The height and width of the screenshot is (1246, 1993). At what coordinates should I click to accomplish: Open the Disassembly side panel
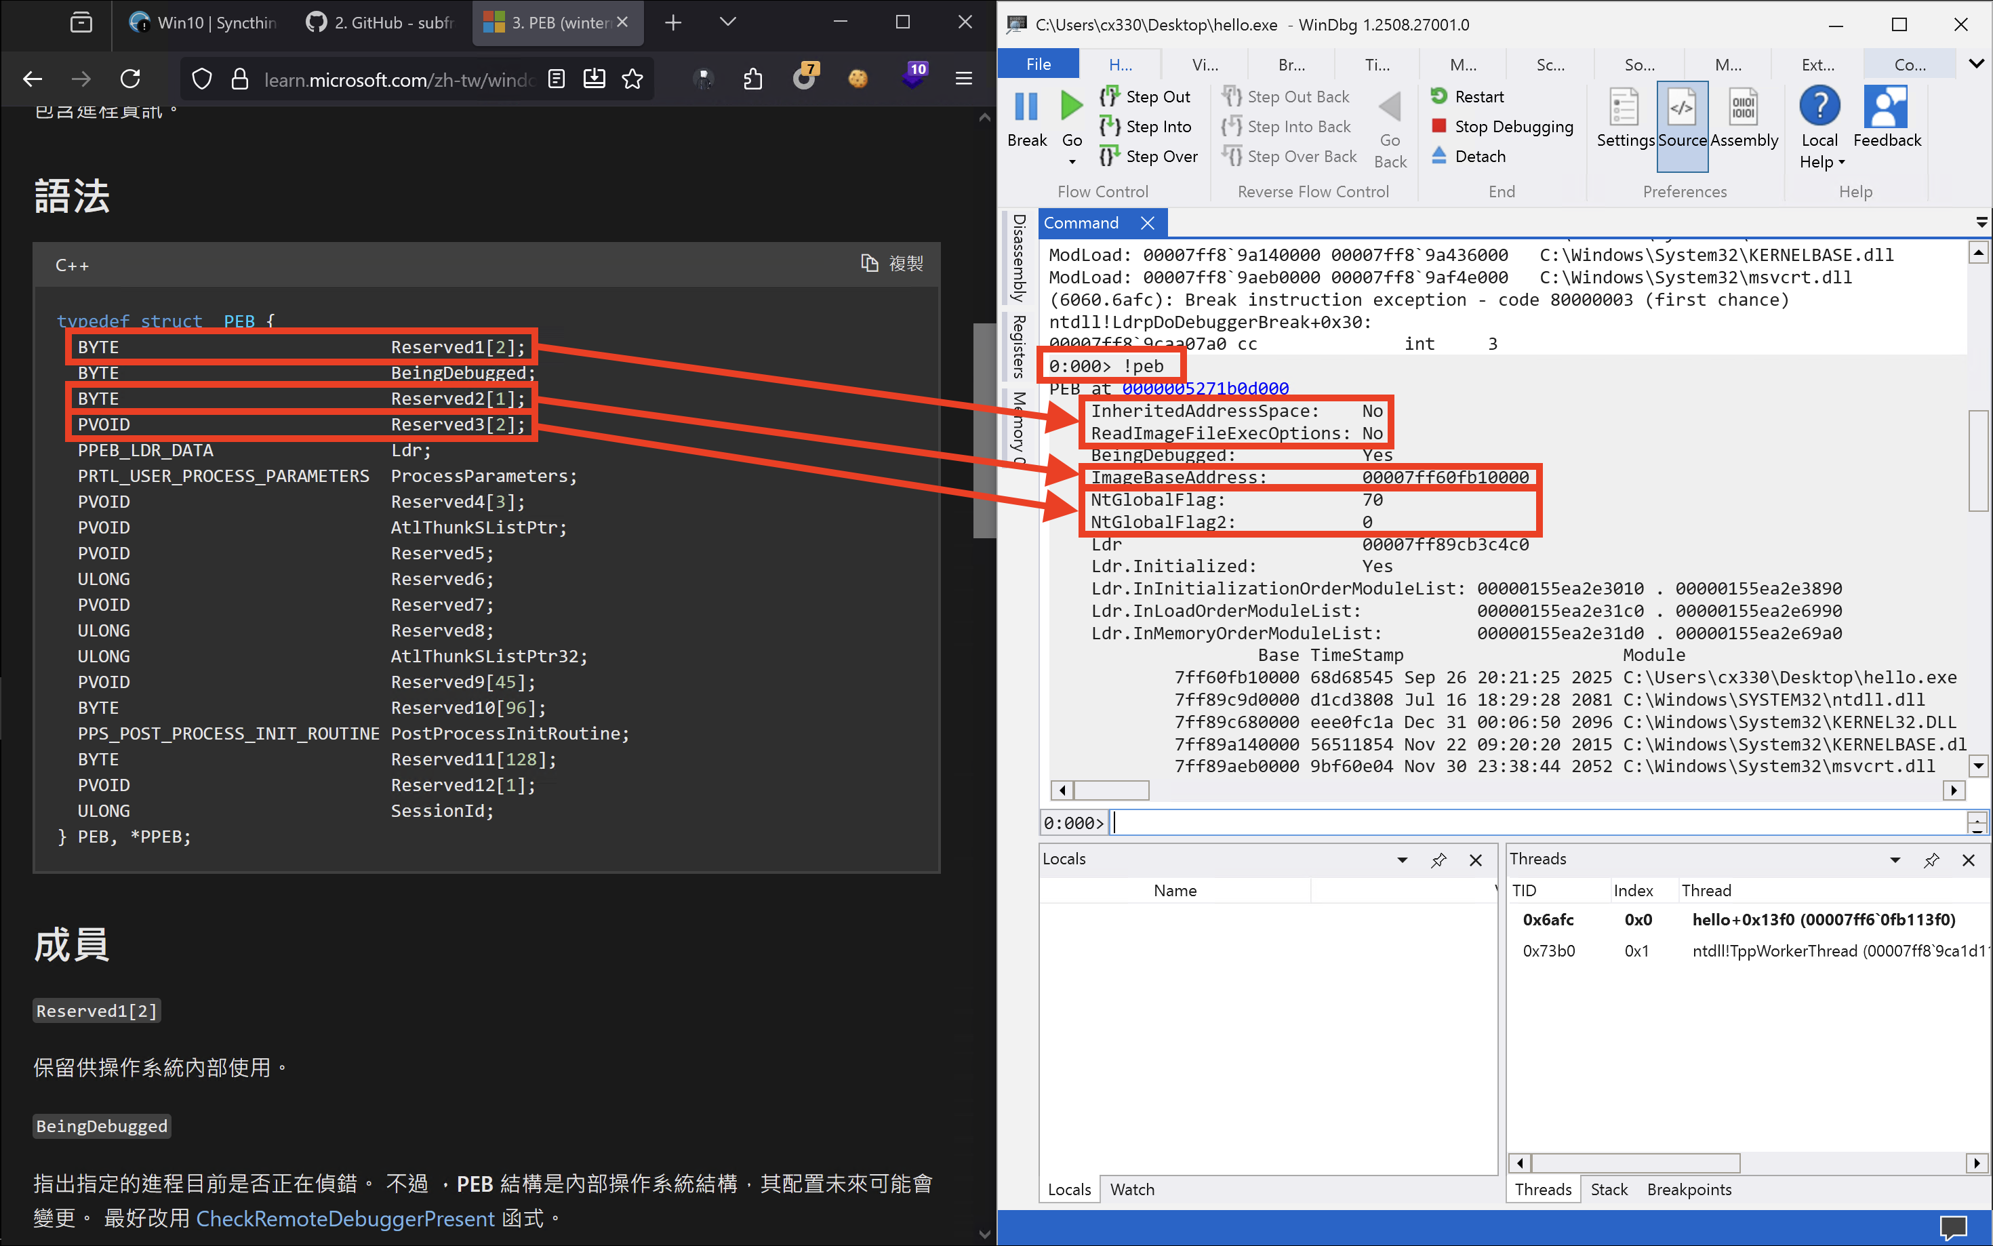click(1018, 258)
